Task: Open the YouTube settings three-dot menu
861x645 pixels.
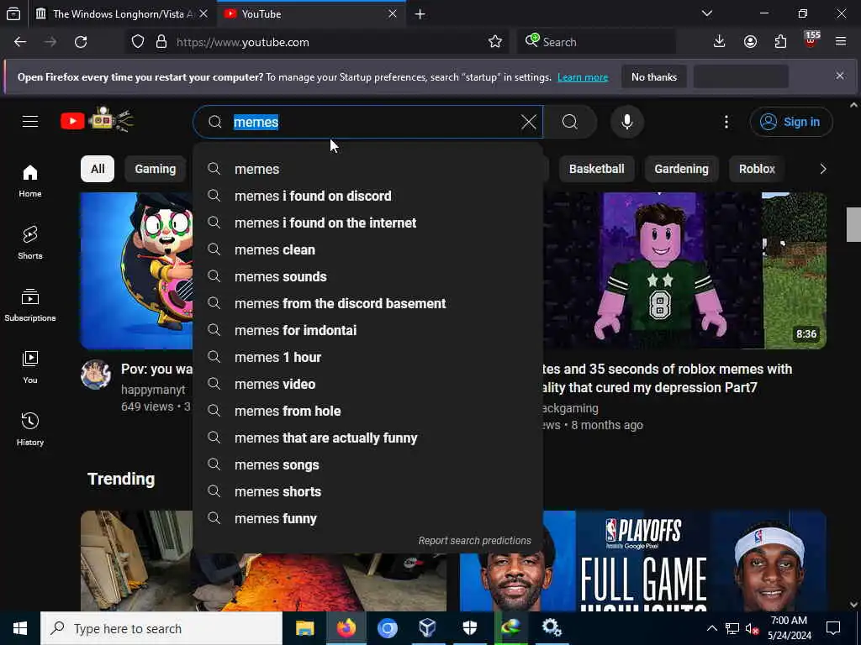Action: click(726, 122)
